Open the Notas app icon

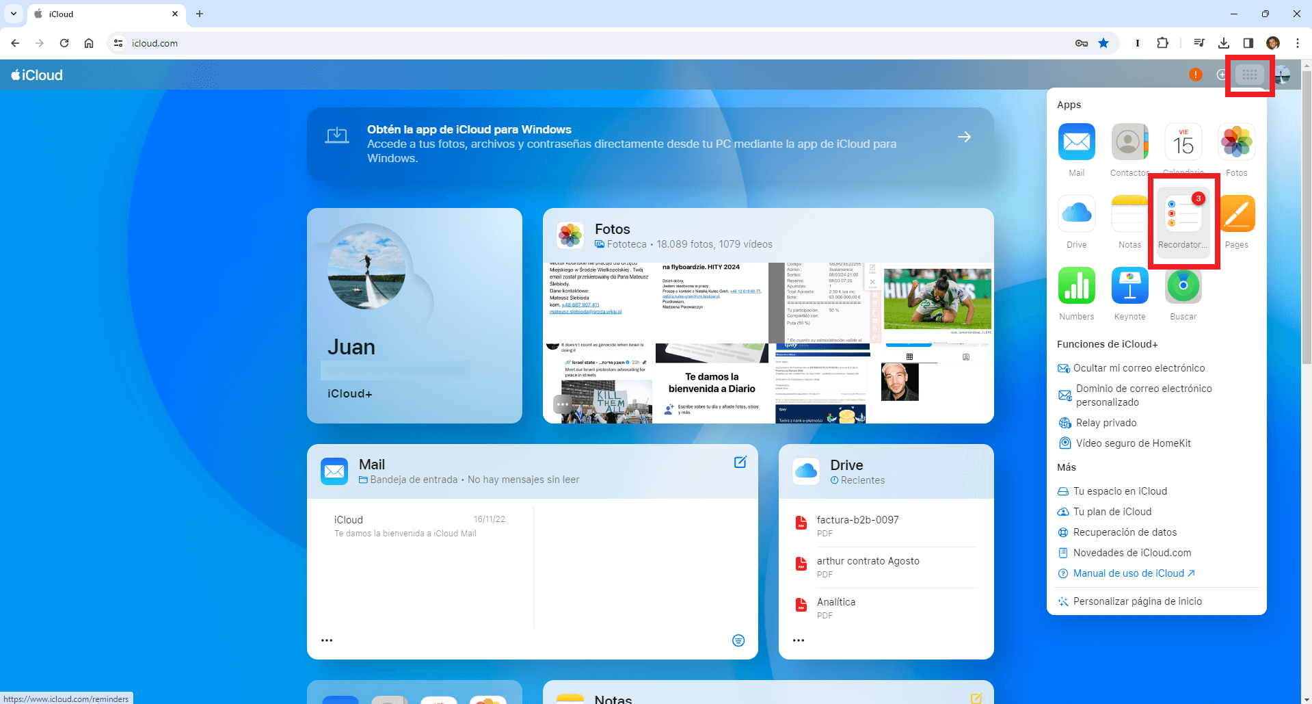pos(1129,213)
